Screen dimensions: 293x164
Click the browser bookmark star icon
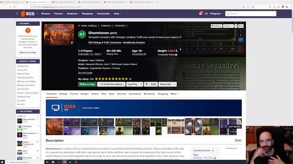click(x=253, y=7)
